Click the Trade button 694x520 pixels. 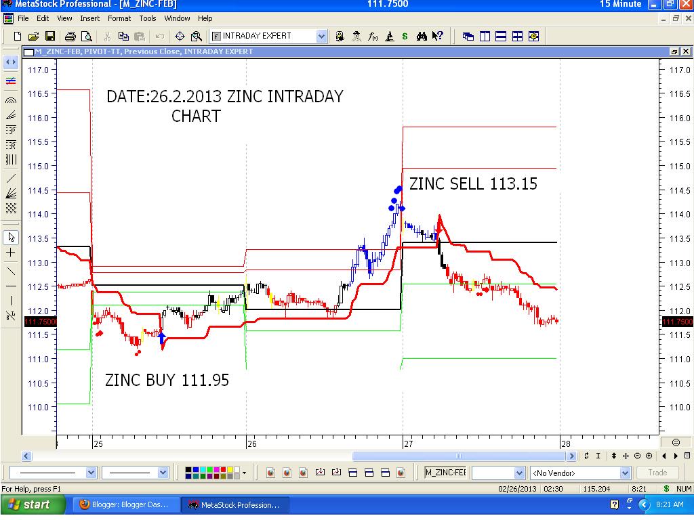pos(657,472)
